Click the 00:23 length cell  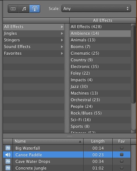coord(98,155)
